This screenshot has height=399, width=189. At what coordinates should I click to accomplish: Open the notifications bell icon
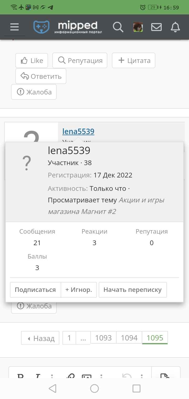point(175,27)
